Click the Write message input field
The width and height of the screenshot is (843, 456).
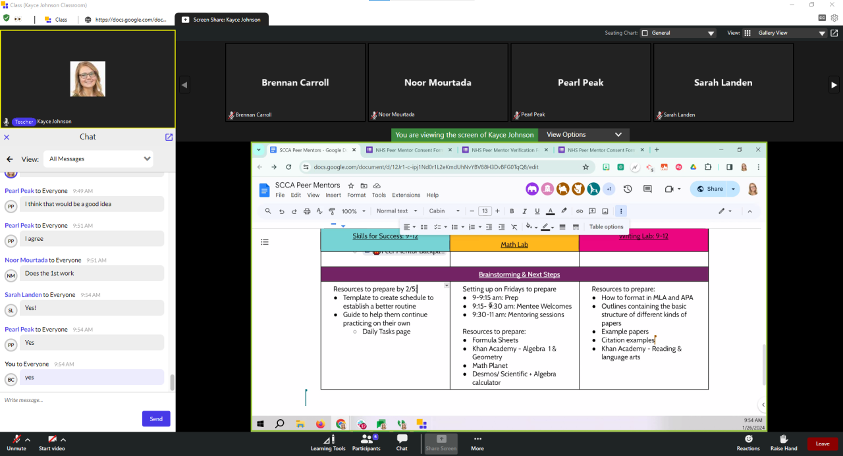pyautogui.click(x=79, y=400)
